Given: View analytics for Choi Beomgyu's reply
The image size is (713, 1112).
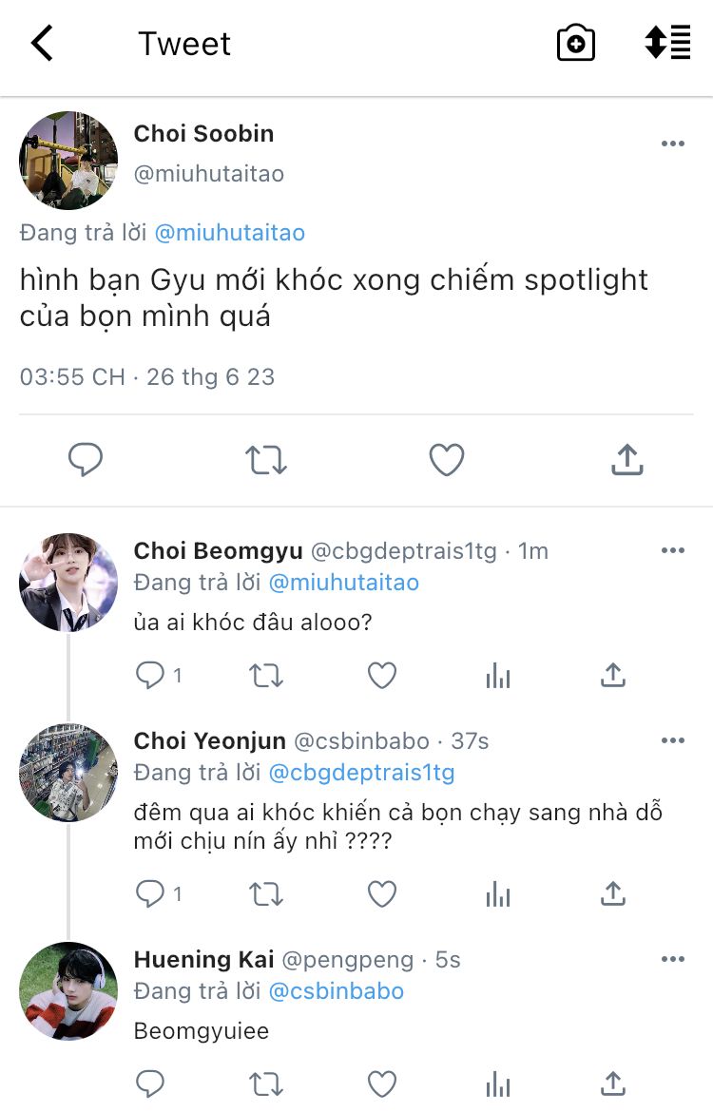Looking at the screenshot, I should tap(498, 676).
